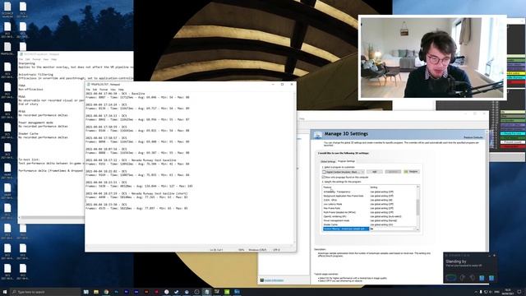Select the Antialiasing - Transparency row
Viewport: 526px width, 296px height.
(x=369, y=192)
